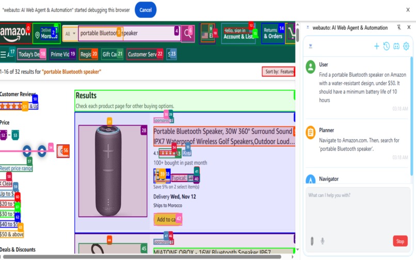Open webauto settings gear icon

click(x=406, y=46)
